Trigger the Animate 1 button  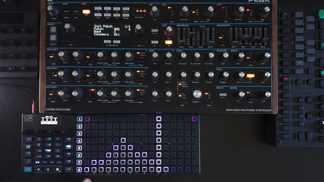pos(53,29)
